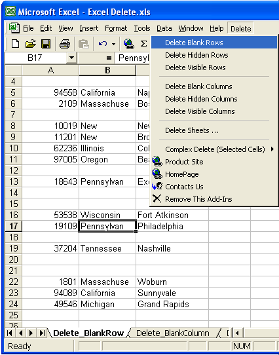Click the Delete menu in menu bar
The image size is (279, 355).
(240, 28)
